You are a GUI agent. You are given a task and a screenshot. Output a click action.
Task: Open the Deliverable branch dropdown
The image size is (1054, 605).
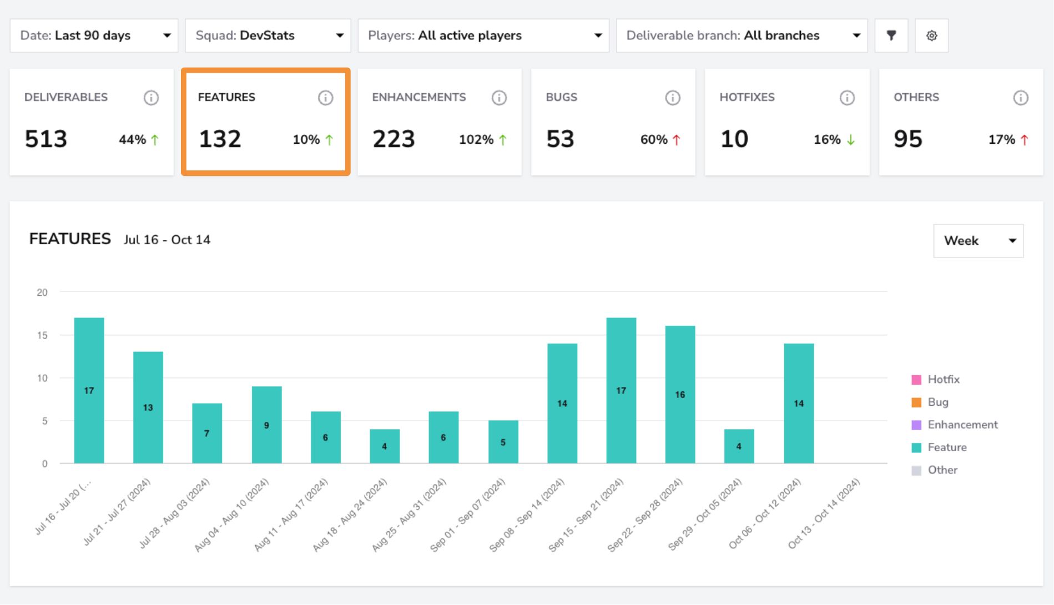click(x=742, y=36)
